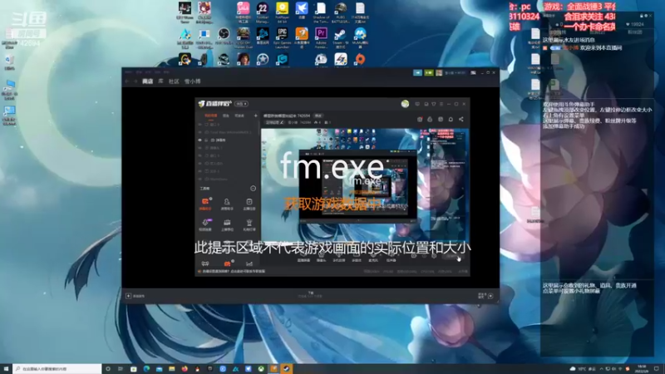This screenshot has height=374, width=665.
Task: Click camera icon with red dot
Action: coord(420,120)
